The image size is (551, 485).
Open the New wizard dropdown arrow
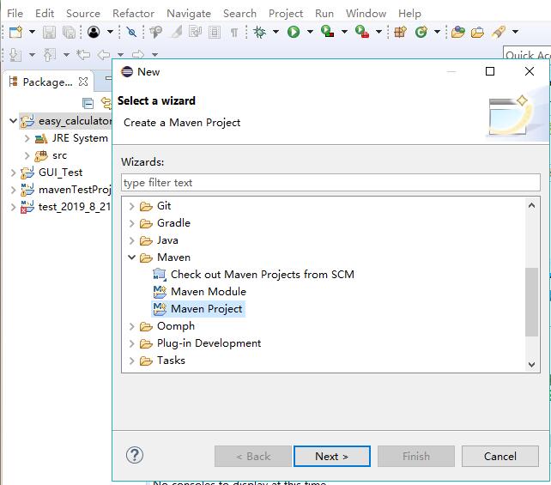click(32, 32)
